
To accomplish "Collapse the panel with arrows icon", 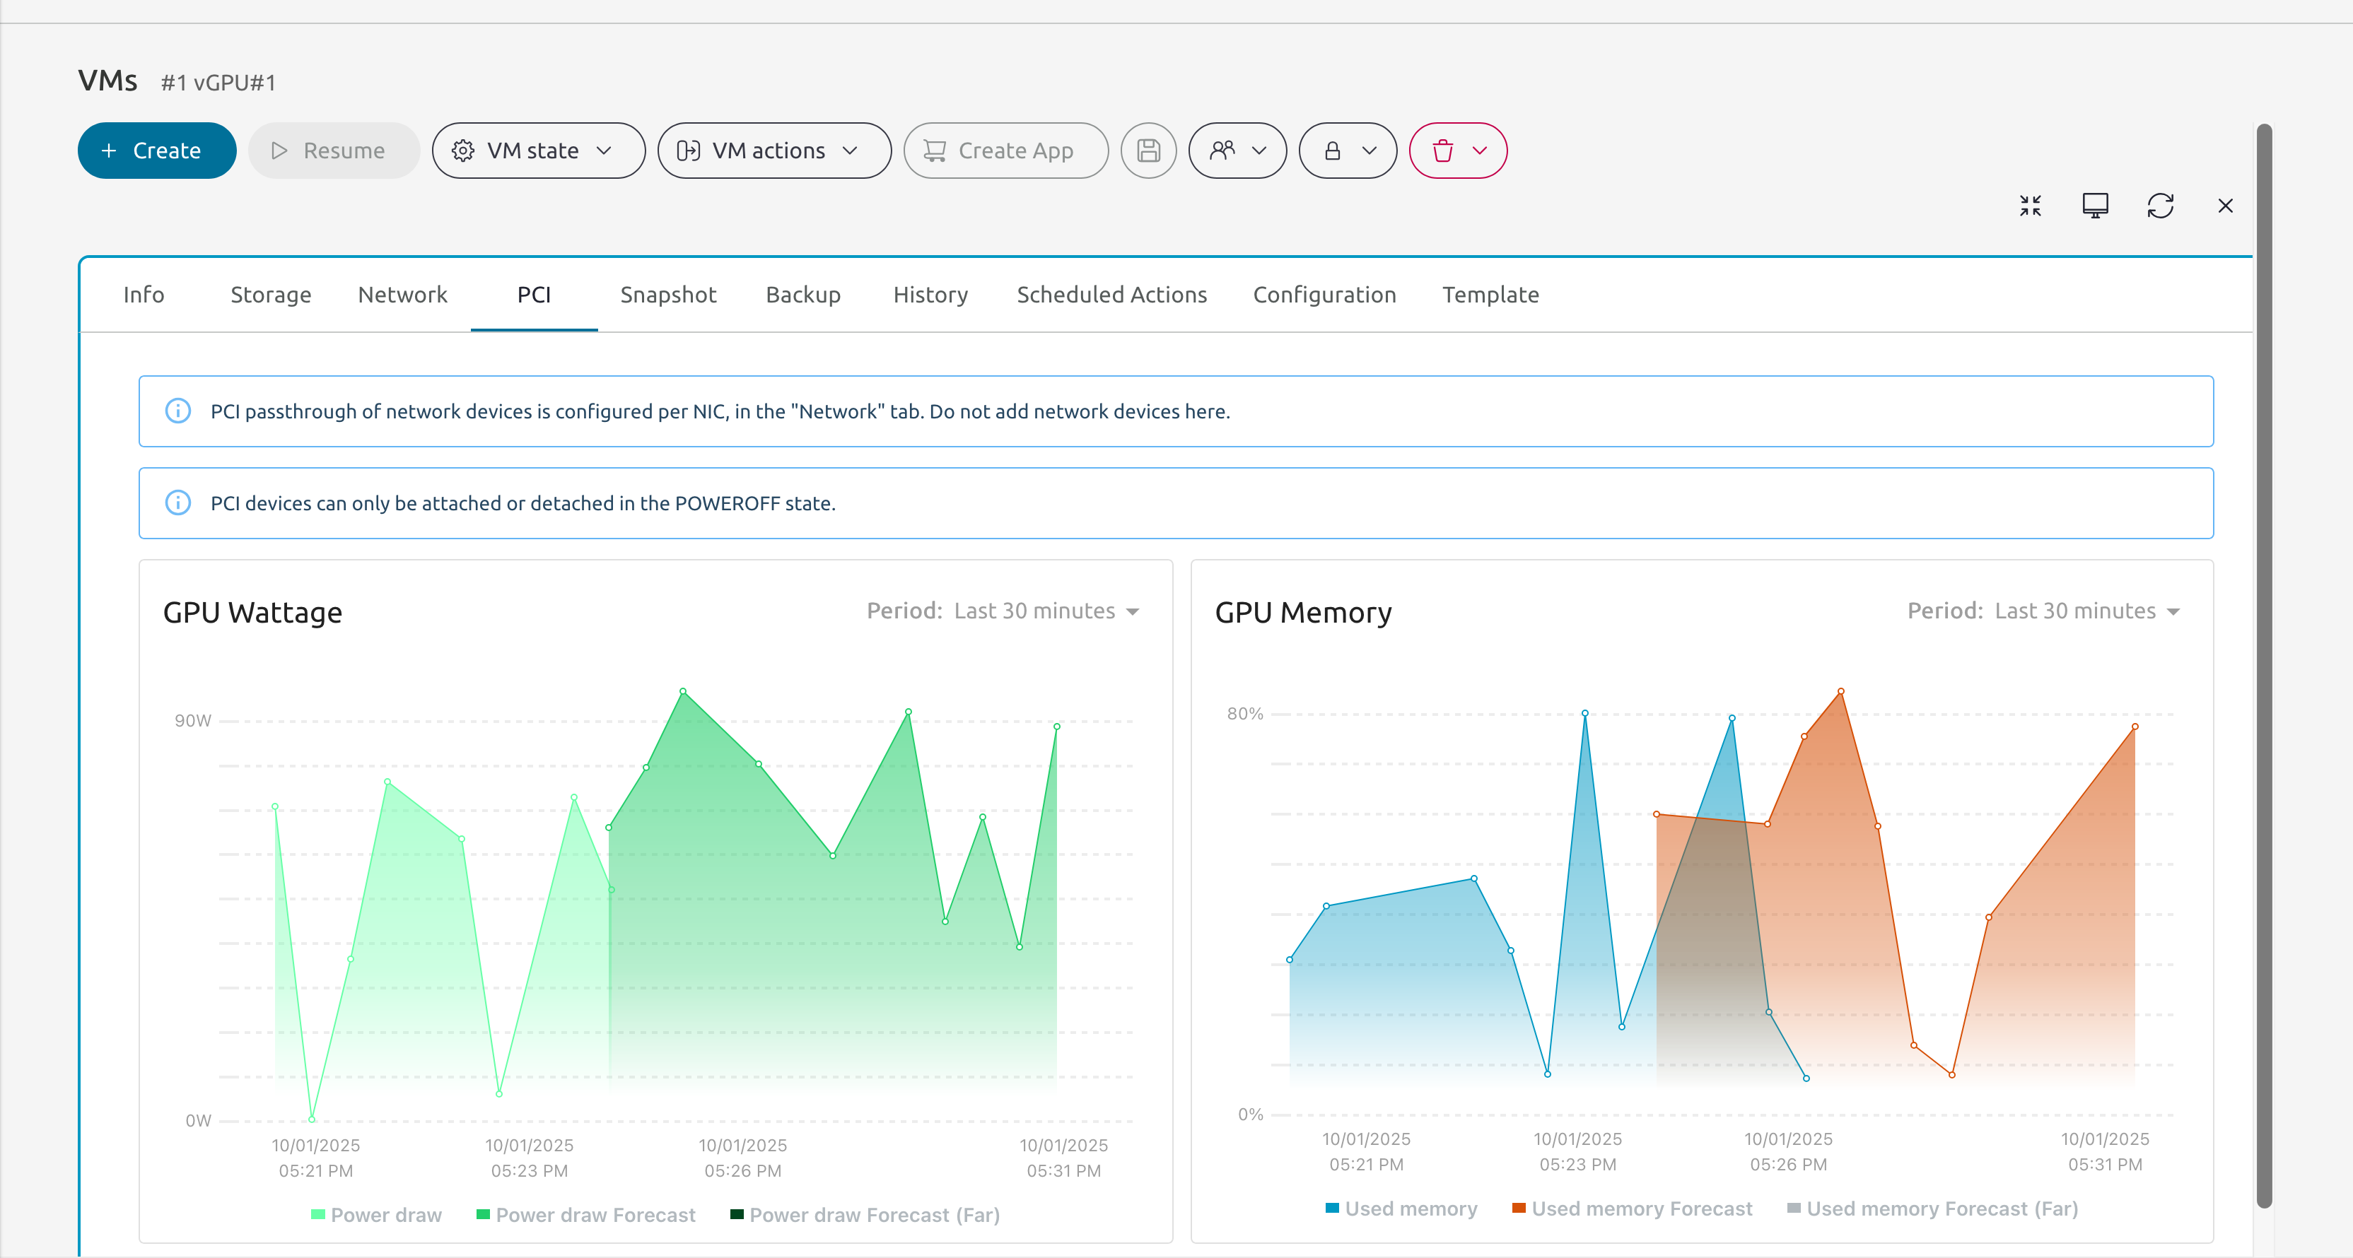I will [x=2030, y=206].
